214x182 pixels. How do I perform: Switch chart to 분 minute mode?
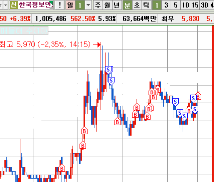tap(127, 5)
